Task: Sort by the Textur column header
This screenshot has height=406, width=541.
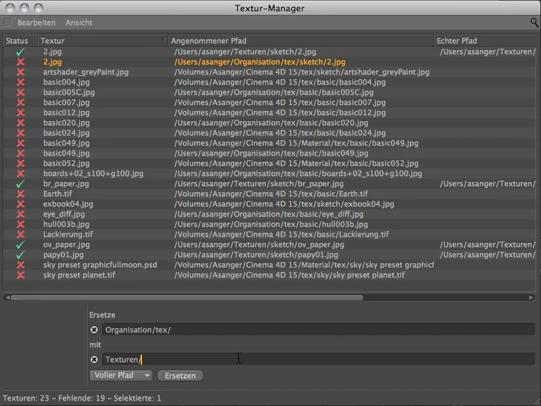Action: tap(103, 41)
